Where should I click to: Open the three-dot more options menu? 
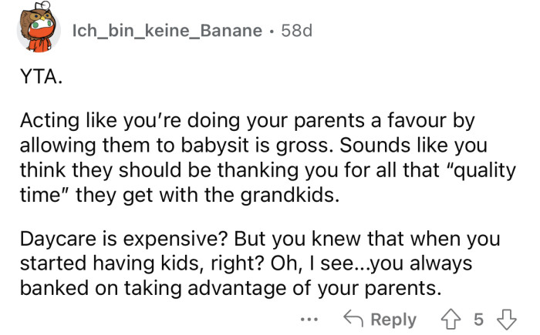[311, 320]
